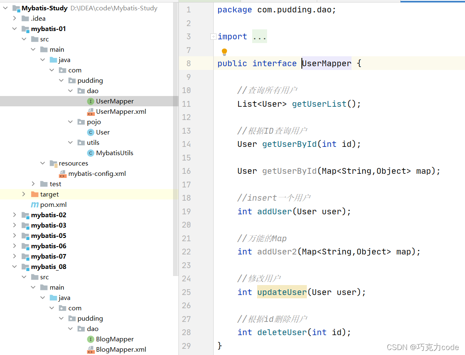465x355 pixels.
Task: Click line number 25 in the gutter
Action: click(x=186, y=293)
